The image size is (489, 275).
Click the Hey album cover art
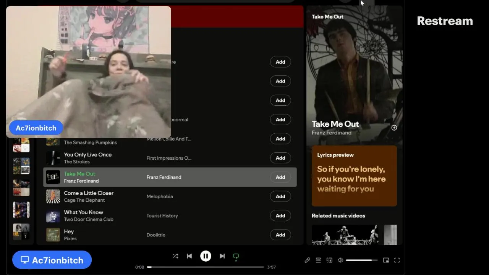(53, 235)
